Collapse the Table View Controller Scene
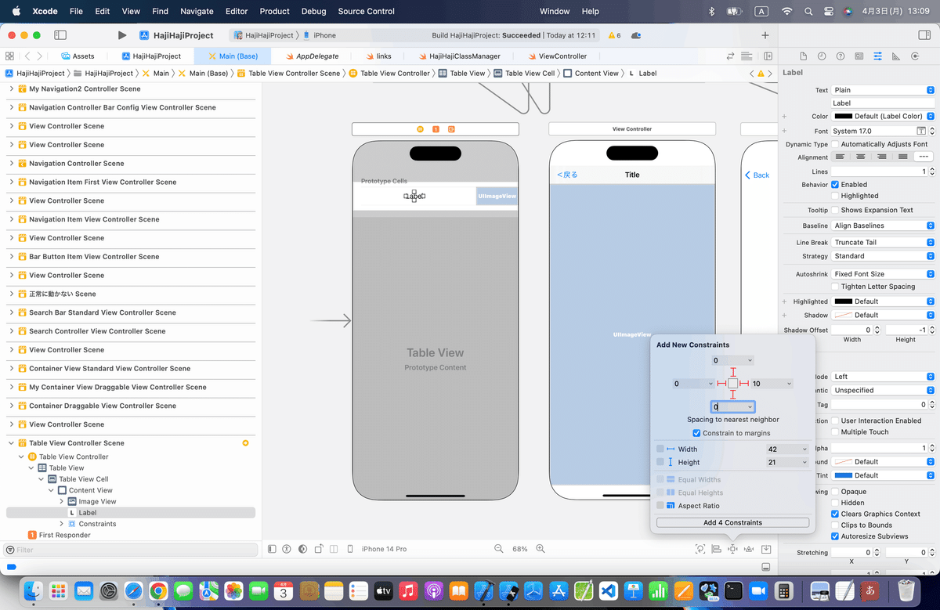This screenshot has height=610, width=940. 12,443
